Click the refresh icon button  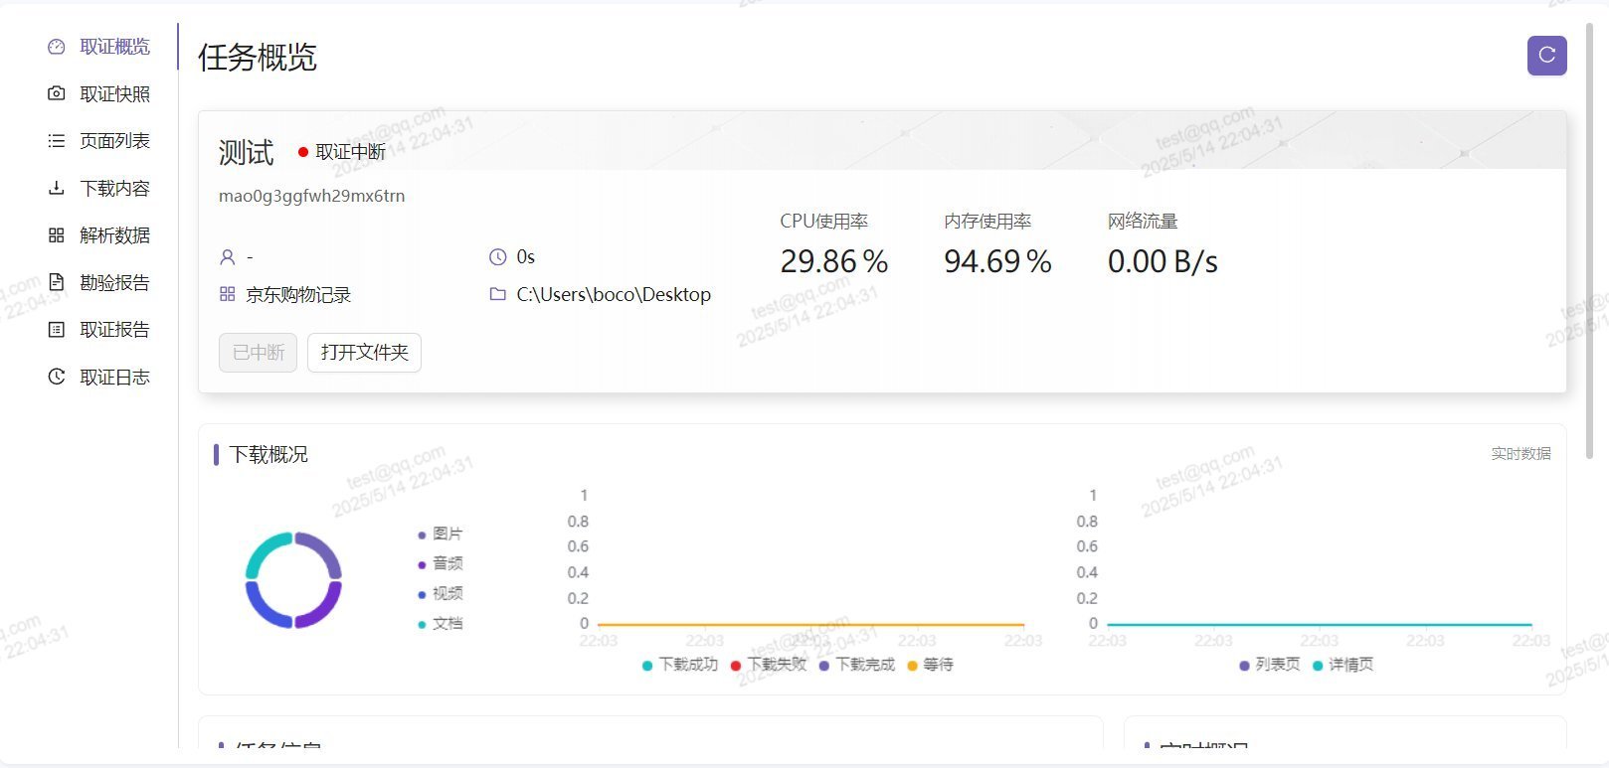click(x=1546, y=56)
